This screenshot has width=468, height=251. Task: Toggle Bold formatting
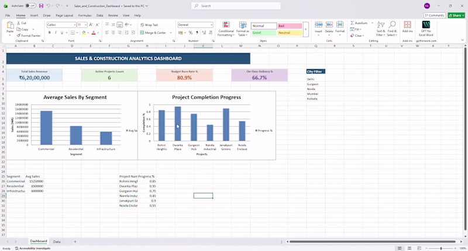(49, 33)
